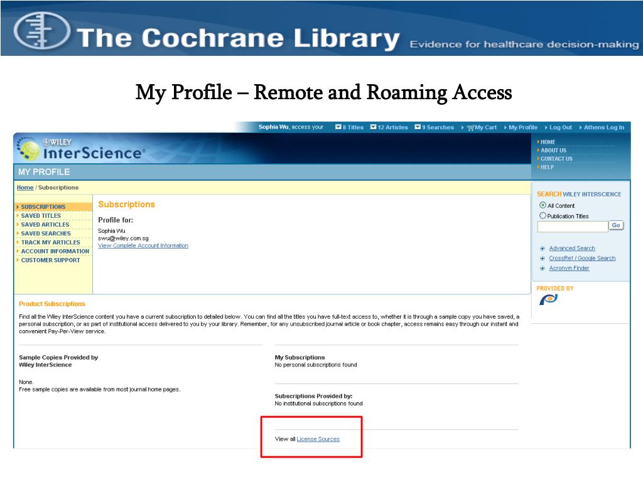Click bullet icon beside CrossRef / Google Search

coord(543,258)
